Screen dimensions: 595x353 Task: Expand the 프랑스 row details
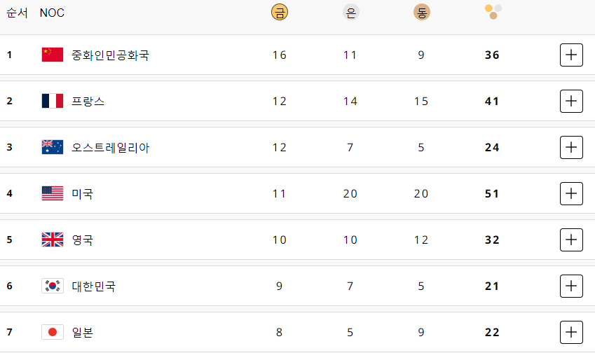(571, 102)
